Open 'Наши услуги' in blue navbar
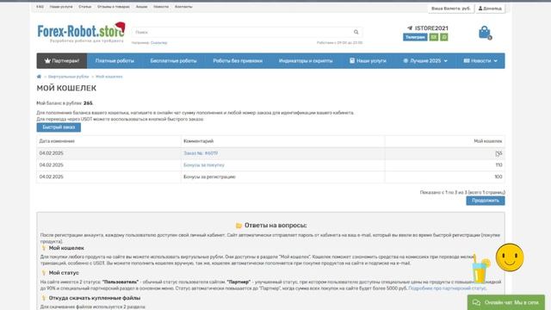Screen dimensions: 551x310 pos(368,61)
